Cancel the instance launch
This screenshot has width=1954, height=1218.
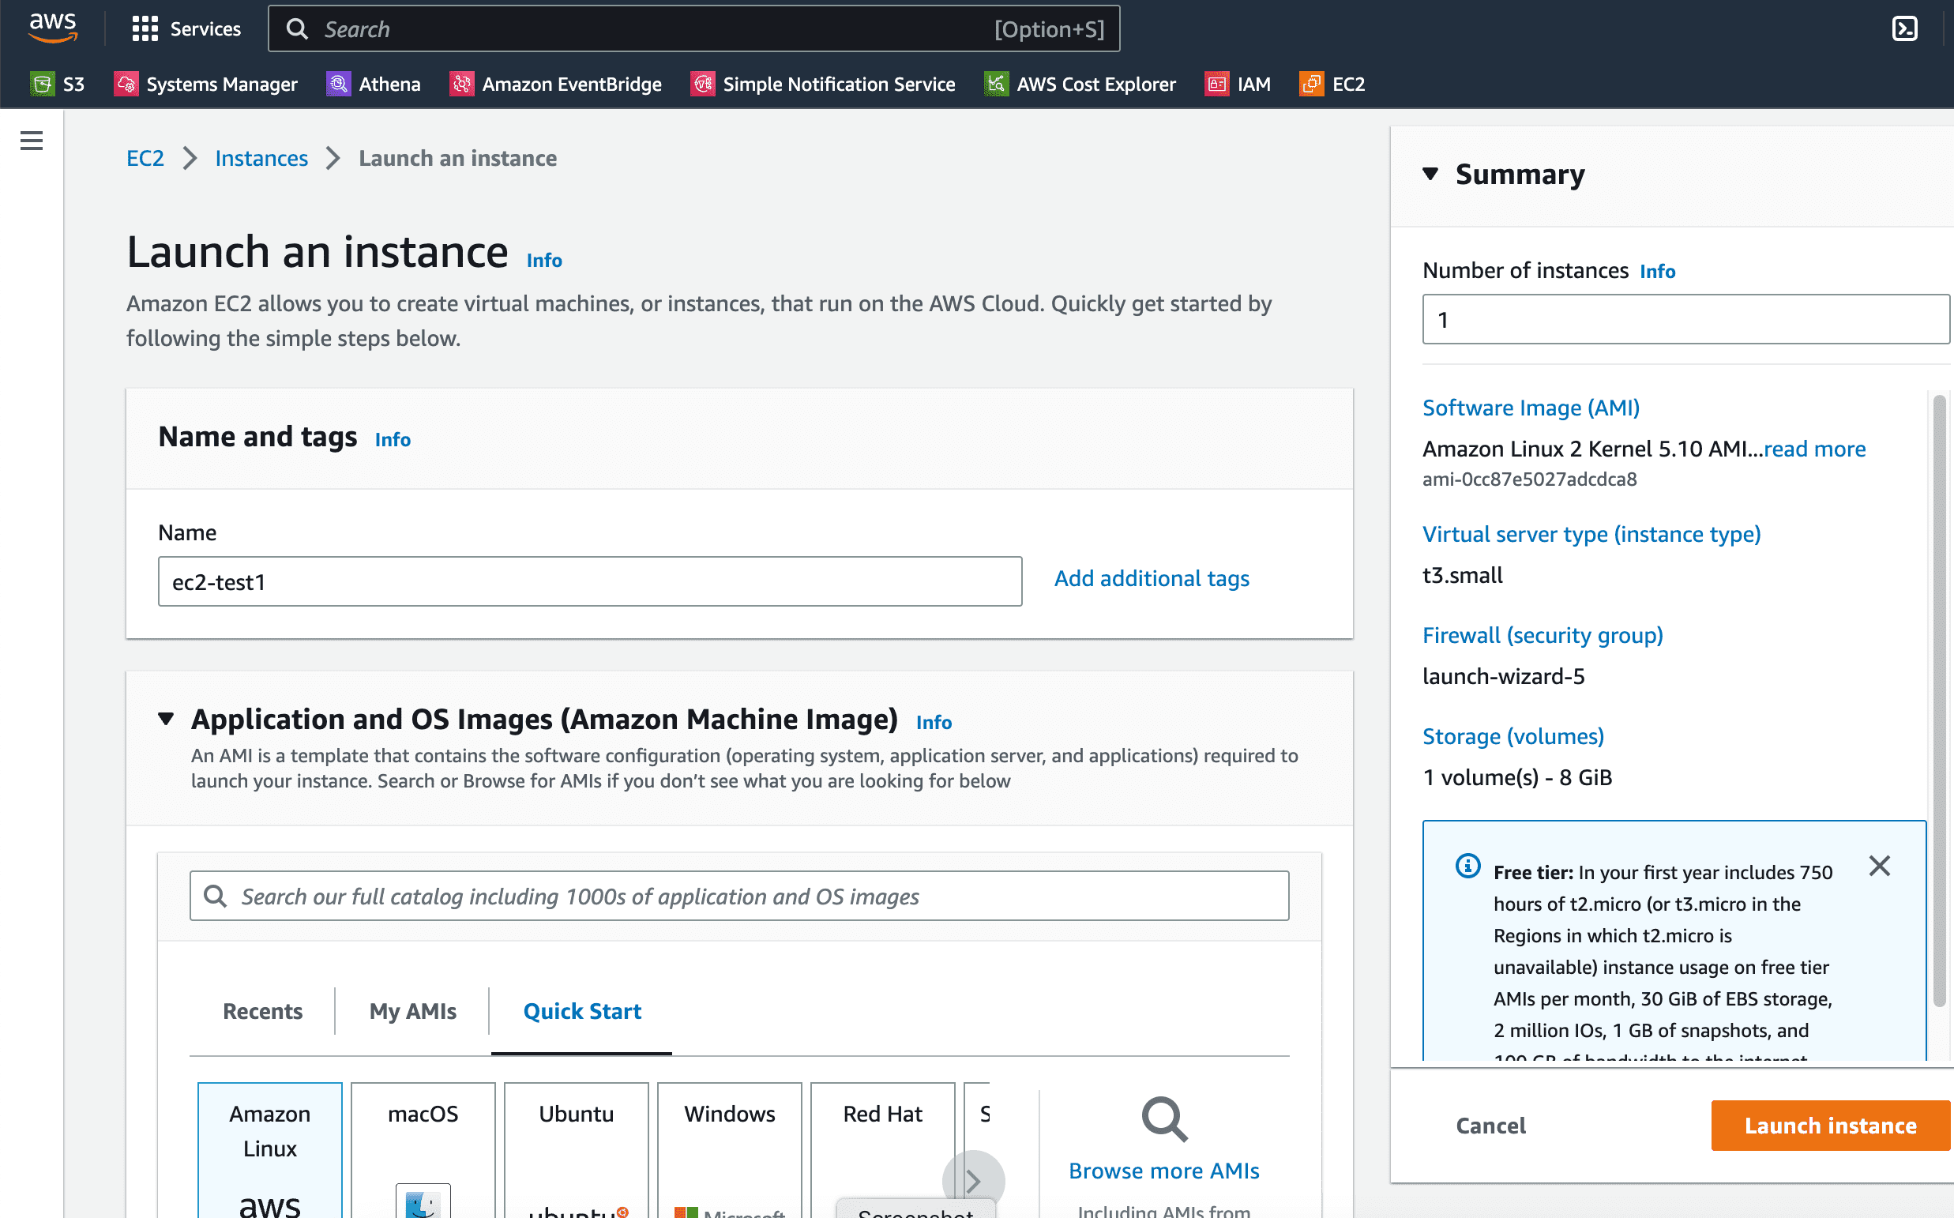tap(1490, 1124)
